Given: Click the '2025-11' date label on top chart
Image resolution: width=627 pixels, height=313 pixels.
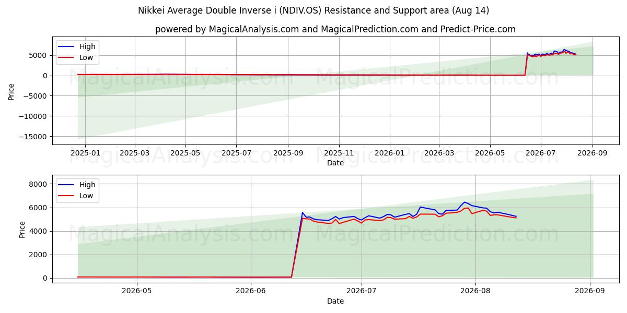Looking at the screenshot, I should (339, 153).
